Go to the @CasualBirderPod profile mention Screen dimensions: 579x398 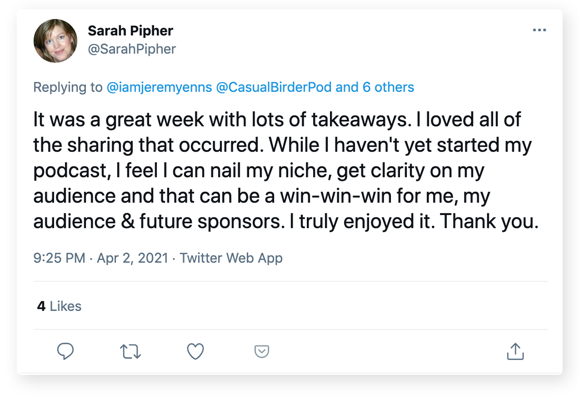(274, 87)
